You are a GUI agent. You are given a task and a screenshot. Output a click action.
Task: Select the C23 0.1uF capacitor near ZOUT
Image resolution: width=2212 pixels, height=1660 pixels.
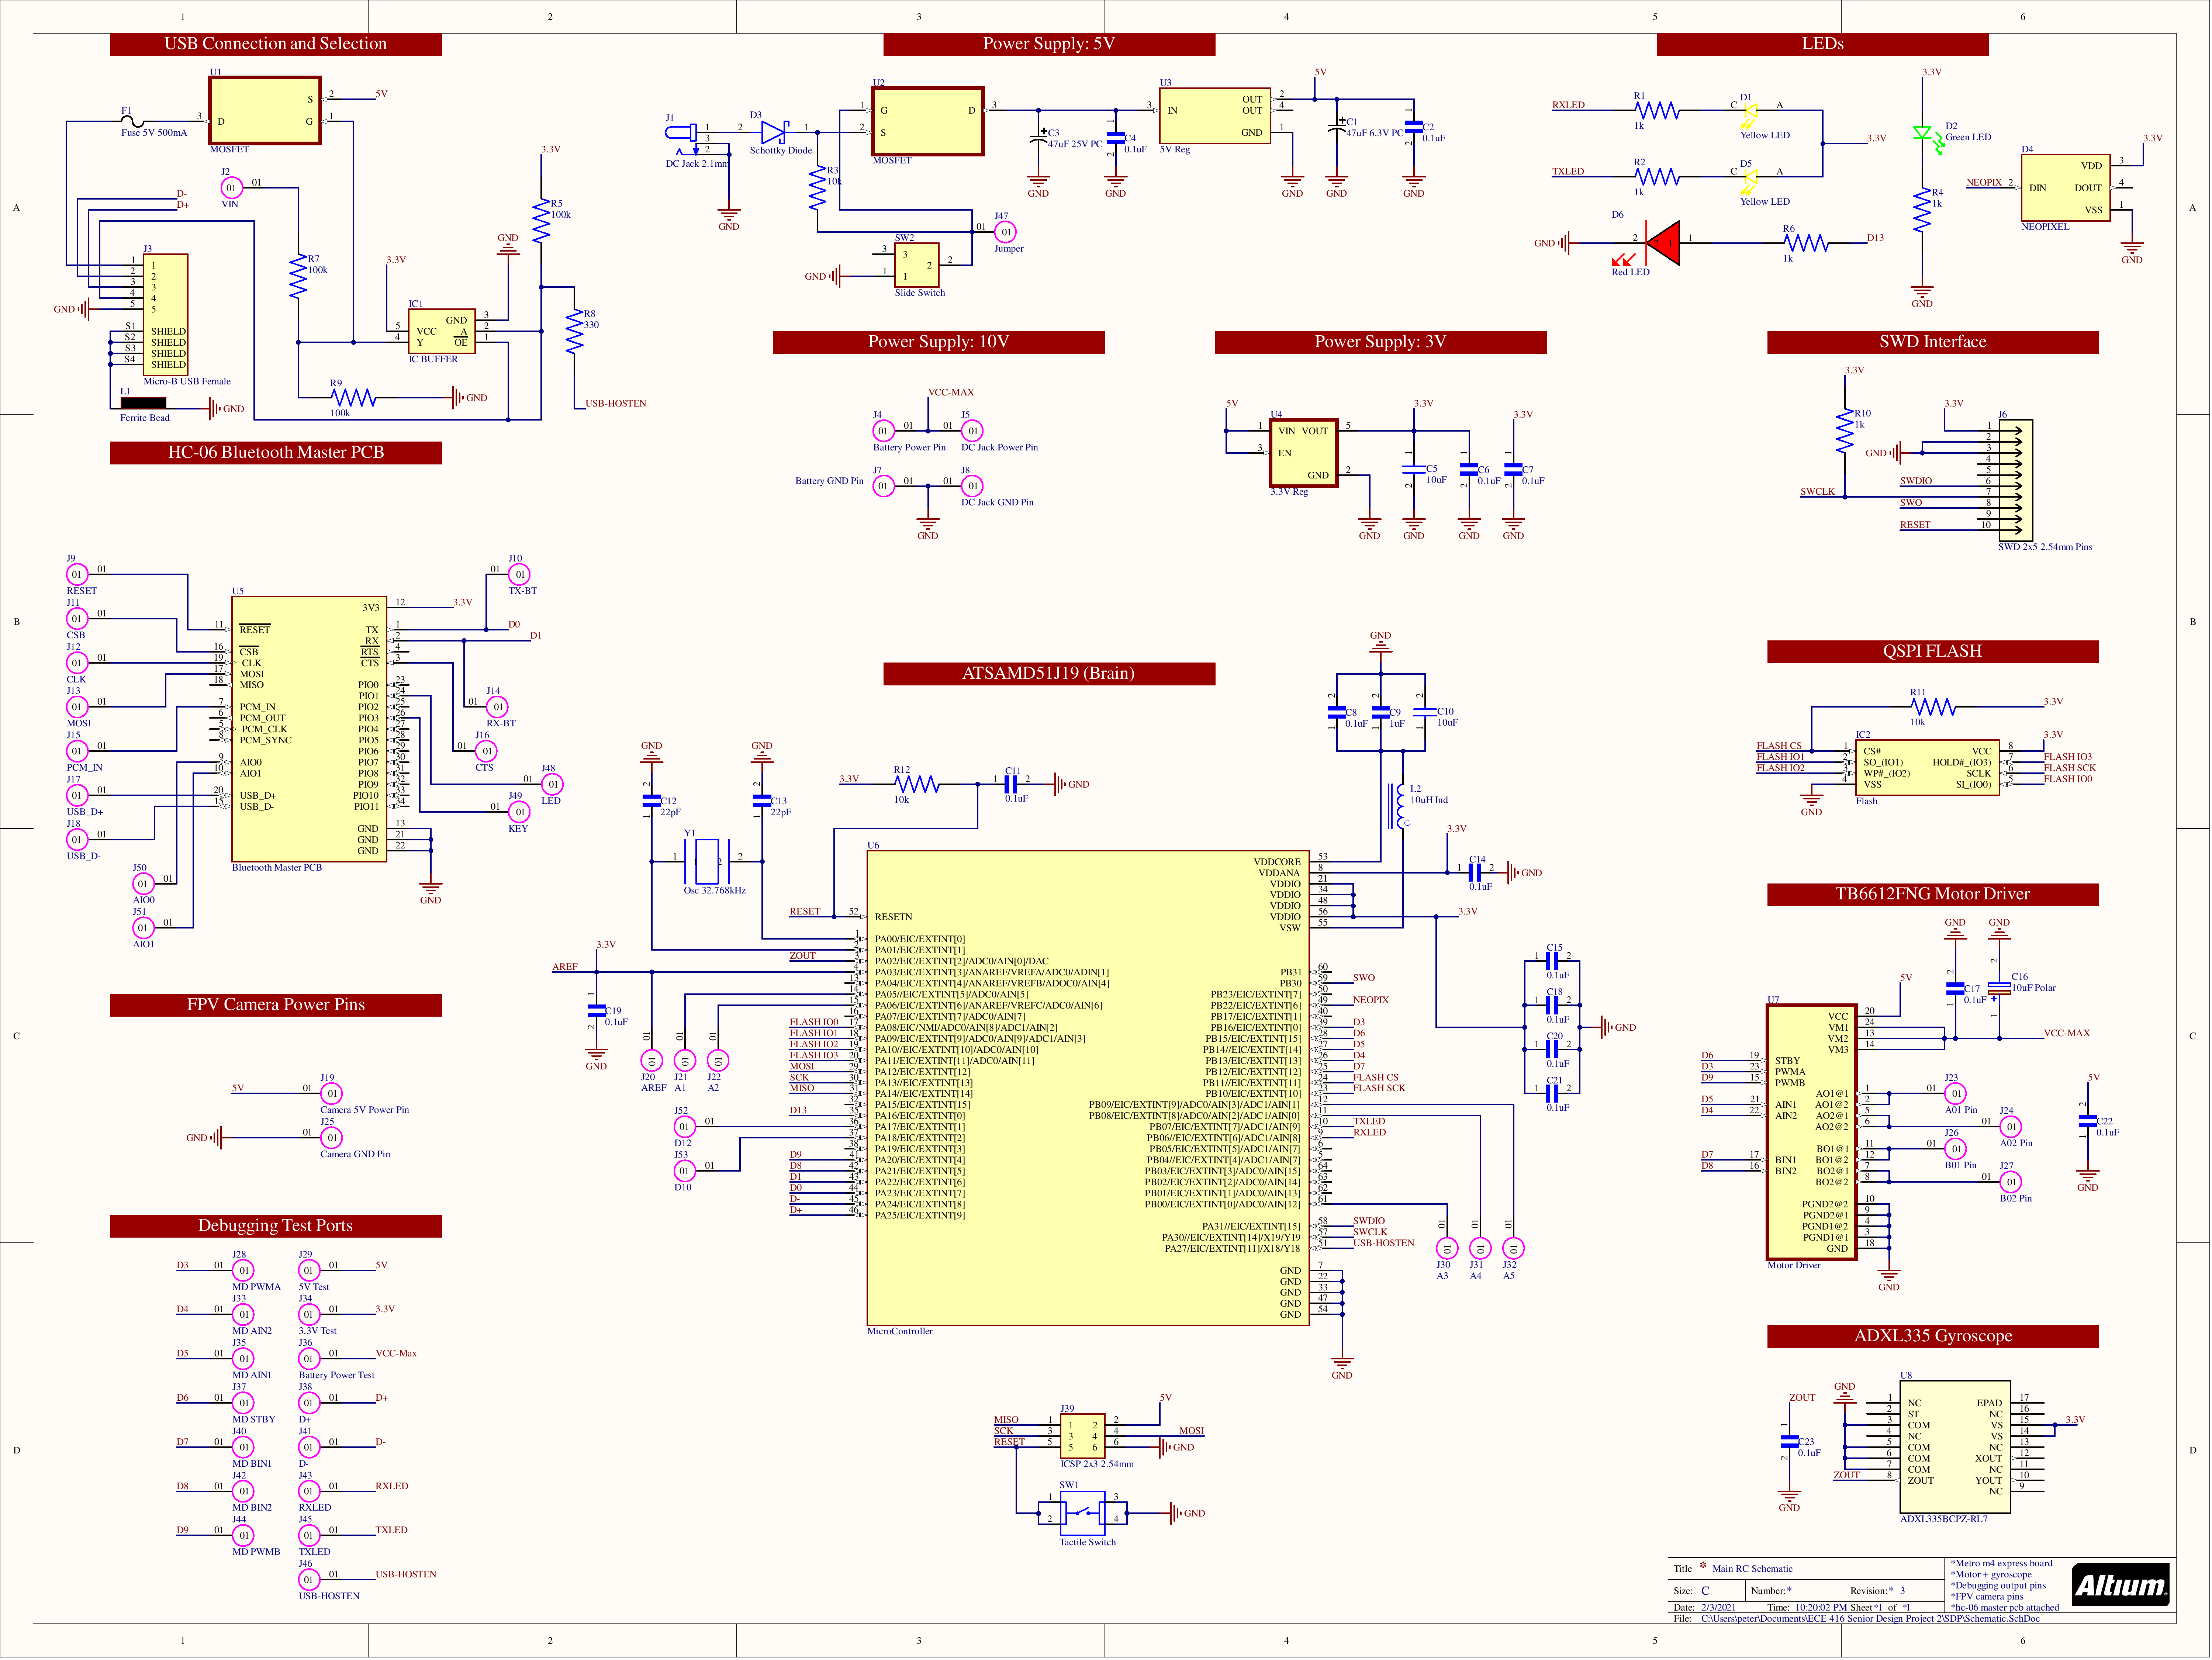tap(1790, 1442)
